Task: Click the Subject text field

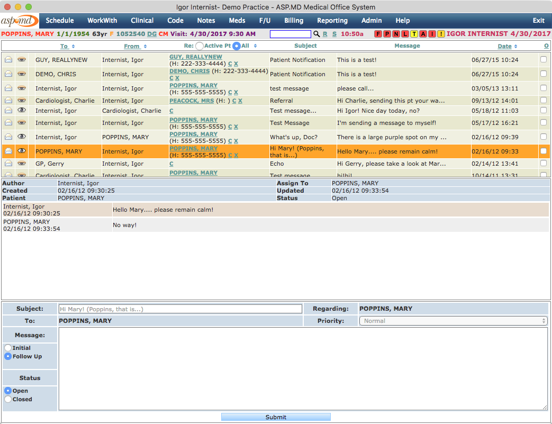Action: tap(180, 309)
